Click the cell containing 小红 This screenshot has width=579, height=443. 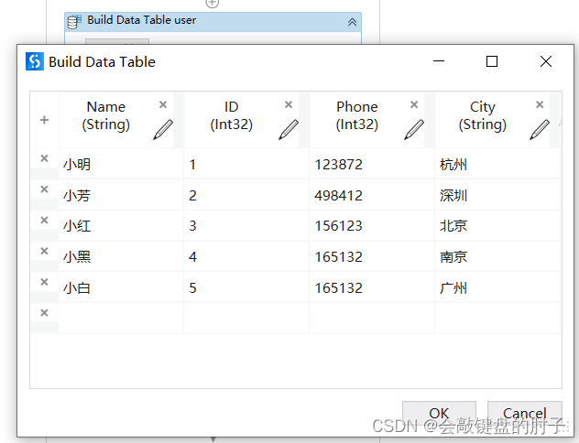(x=121, y=226)
